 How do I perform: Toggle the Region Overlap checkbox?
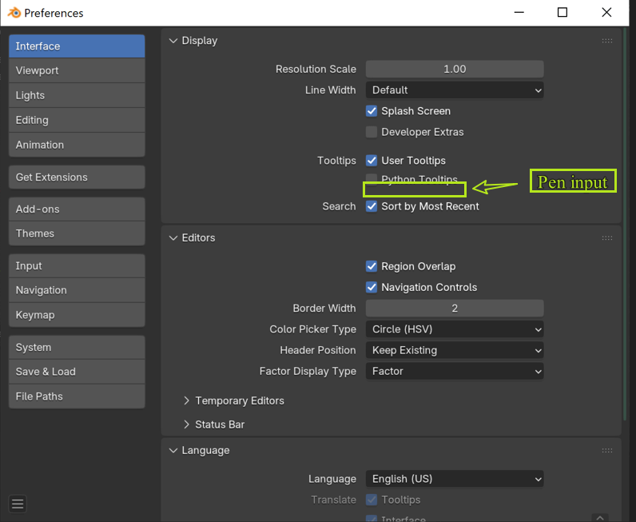372,267
